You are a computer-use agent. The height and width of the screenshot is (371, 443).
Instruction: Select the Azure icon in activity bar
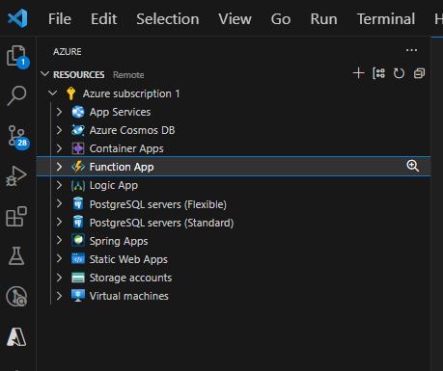pyautogui.click(x=16, y=337)
